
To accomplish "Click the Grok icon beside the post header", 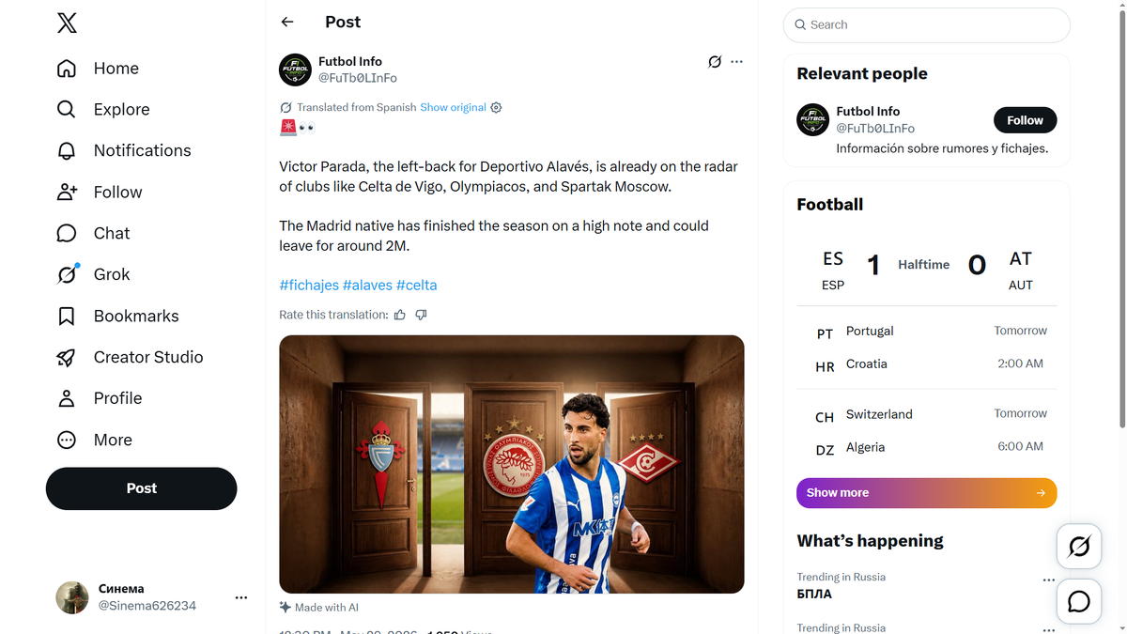I will (715, 61).
